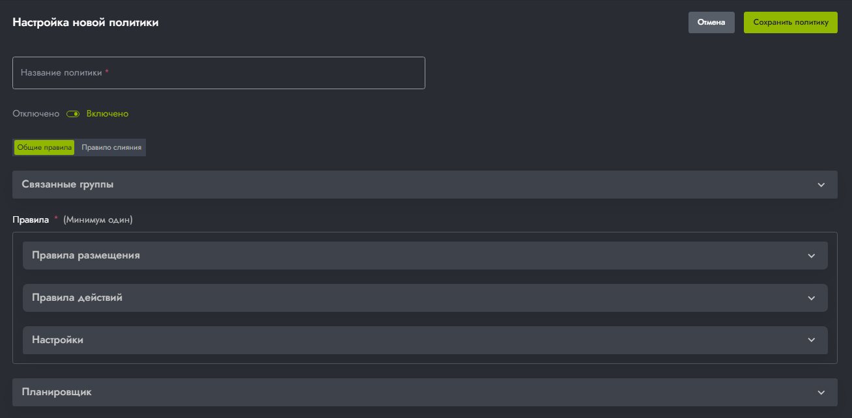This screenshot has width=852, height=418.
Task: Click the Отключено label
Action: (x=36, y=114)
